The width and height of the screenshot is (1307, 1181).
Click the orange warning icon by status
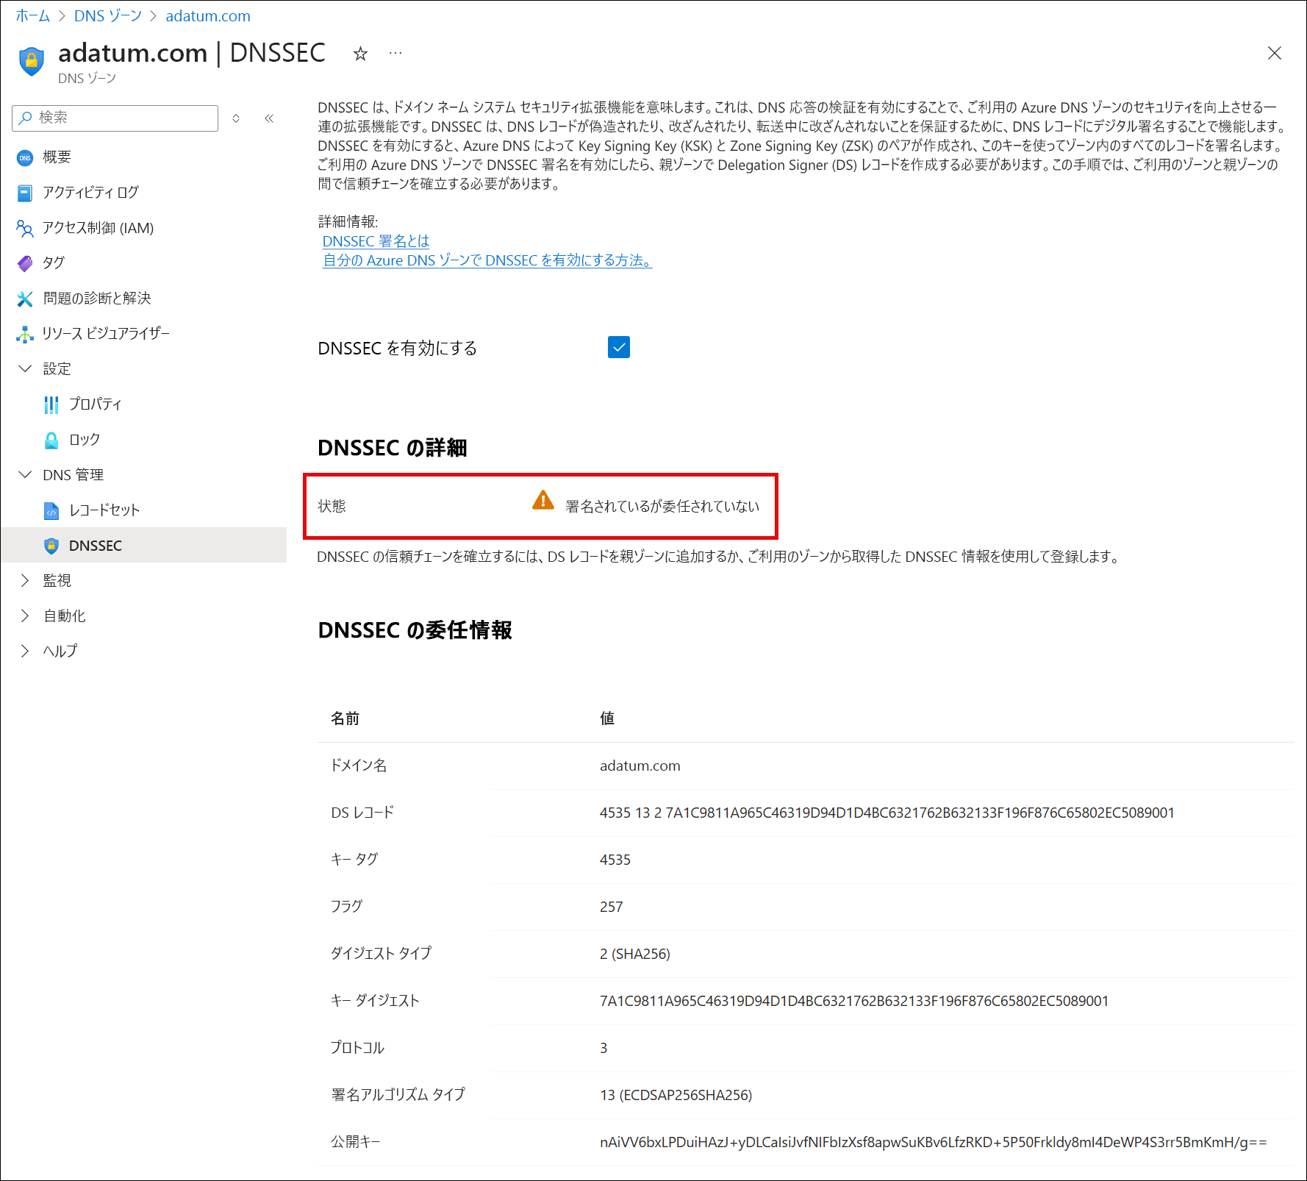(543, 500)
